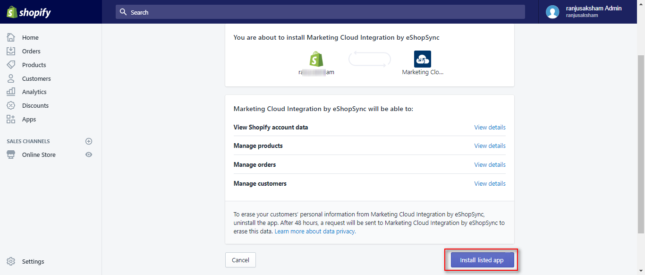
Task: Click the Shopify bag store icon
Action: [x=316, y=59]
